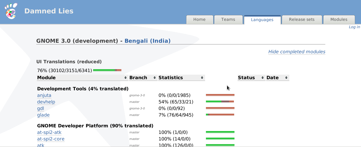
Task: Sort by Branch column arrows
Action: (x=155, y=78)
